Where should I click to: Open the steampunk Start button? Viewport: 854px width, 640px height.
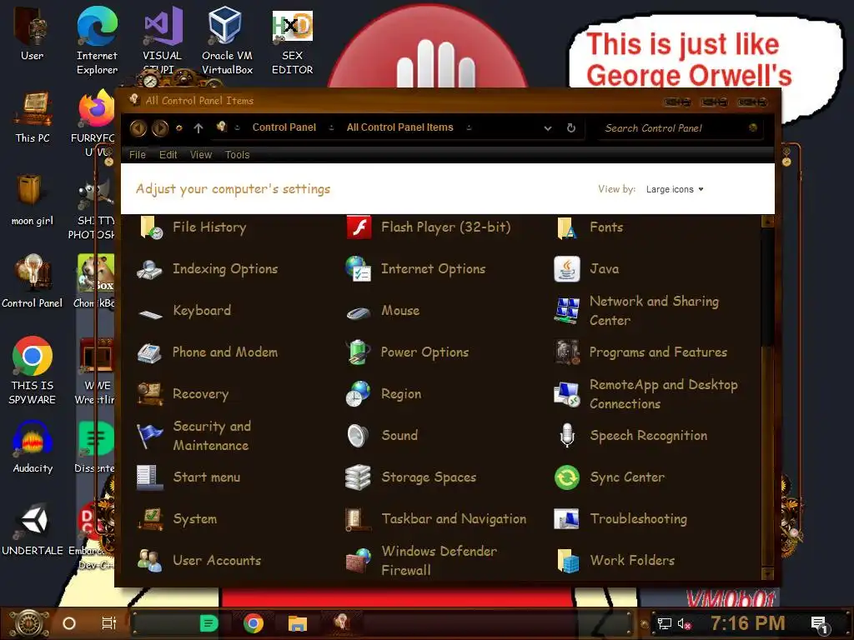[x=28, y=623]
